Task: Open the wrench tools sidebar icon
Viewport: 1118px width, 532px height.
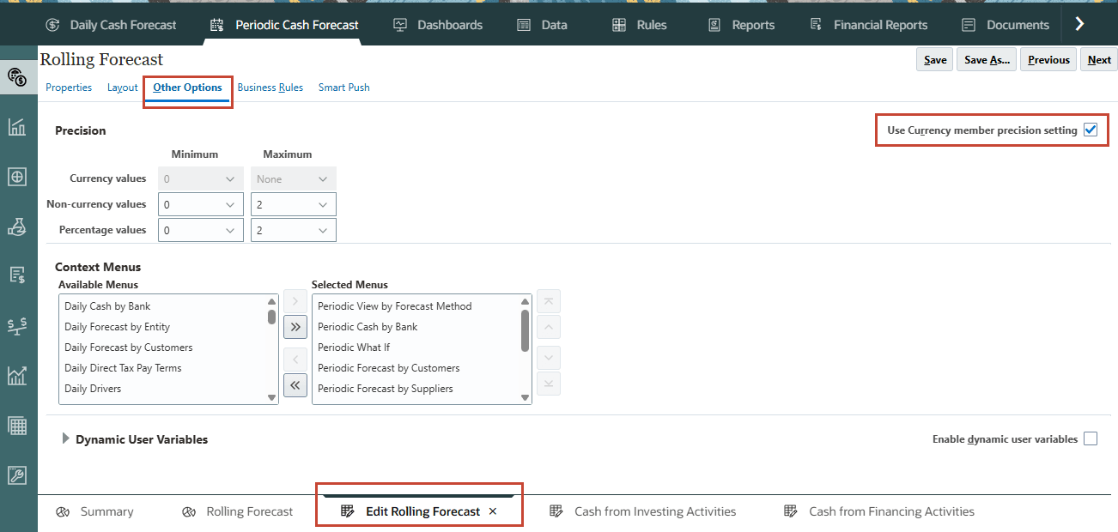Action: [17, 475]
